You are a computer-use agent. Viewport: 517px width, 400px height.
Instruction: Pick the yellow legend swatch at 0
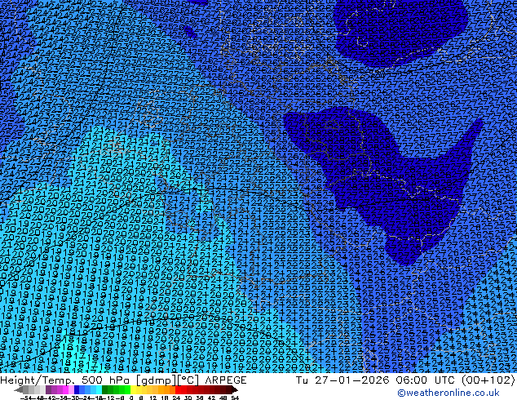click(x=133, y=390)
